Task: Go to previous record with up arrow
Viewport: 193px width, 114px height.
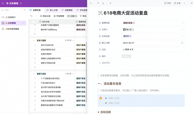Action: pos(98,3)
